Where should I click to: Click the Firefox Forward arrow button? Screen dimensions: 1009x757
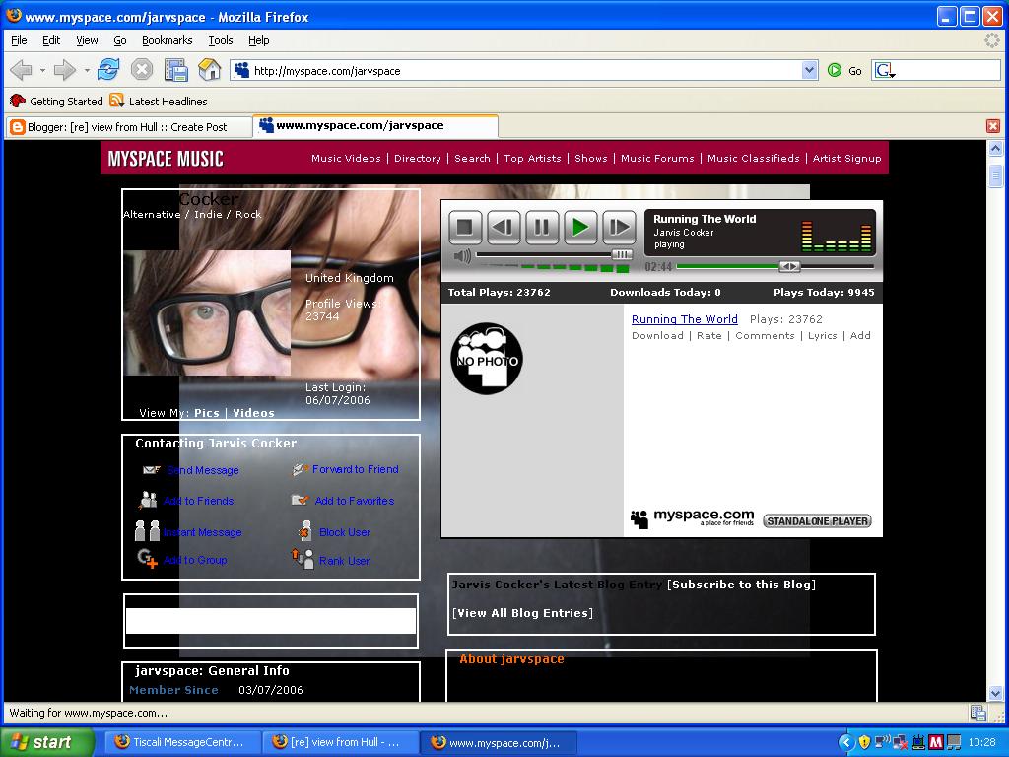click(x=64, y=70)
